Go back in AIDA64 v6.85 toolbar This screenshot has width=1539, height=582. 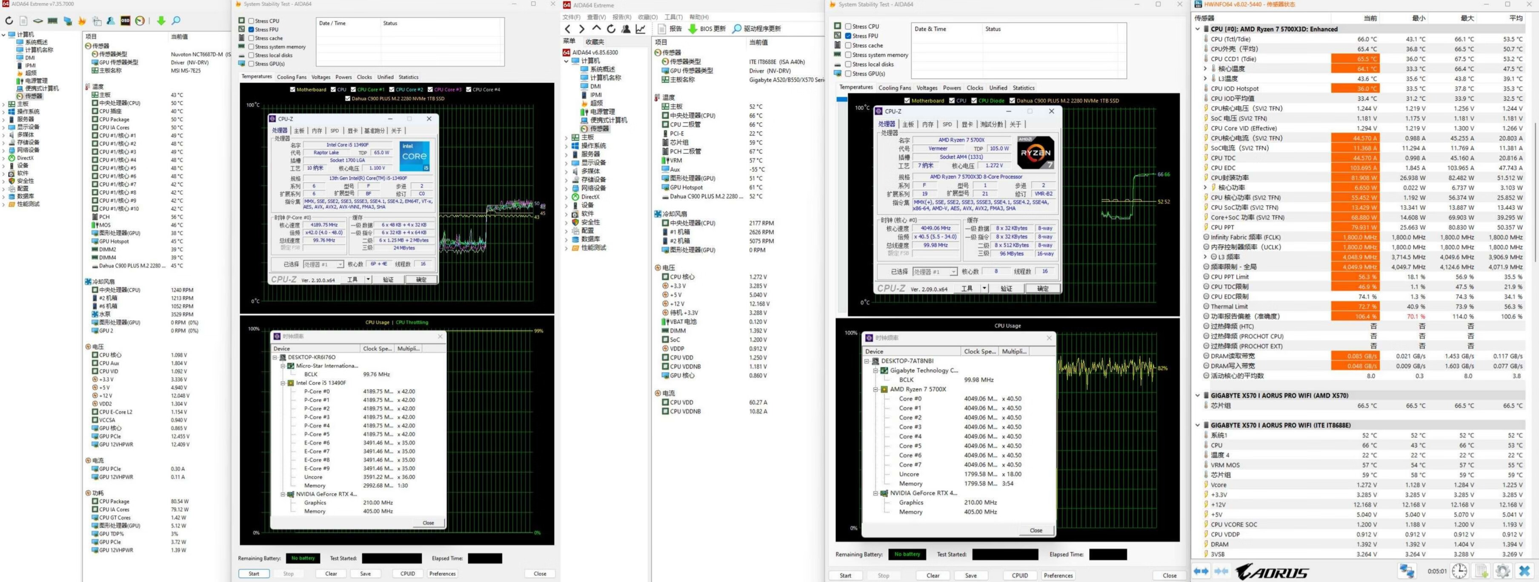(x=568, y=29)
